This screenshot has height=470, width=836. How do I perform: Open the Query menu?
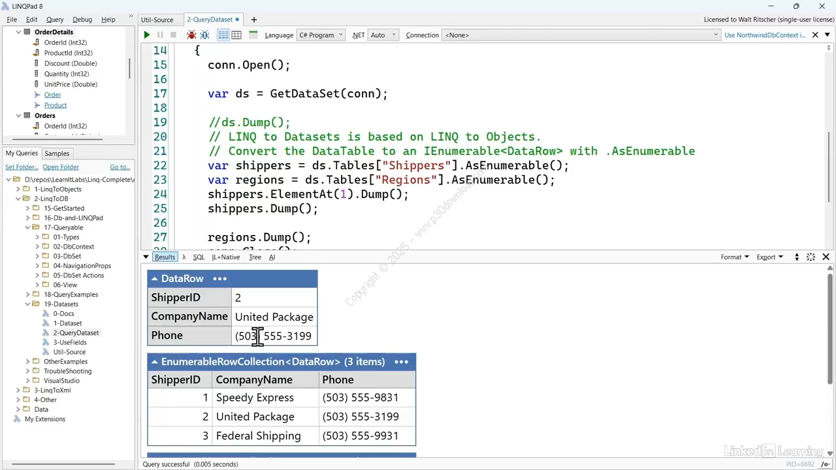55,20
